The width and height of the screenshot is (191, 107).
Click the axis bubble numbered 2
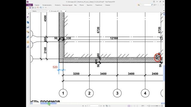click(x=90, y=93)
